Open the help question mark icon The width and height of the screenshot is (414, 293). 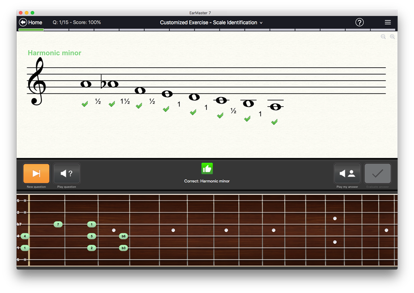(x=360, y=22)
